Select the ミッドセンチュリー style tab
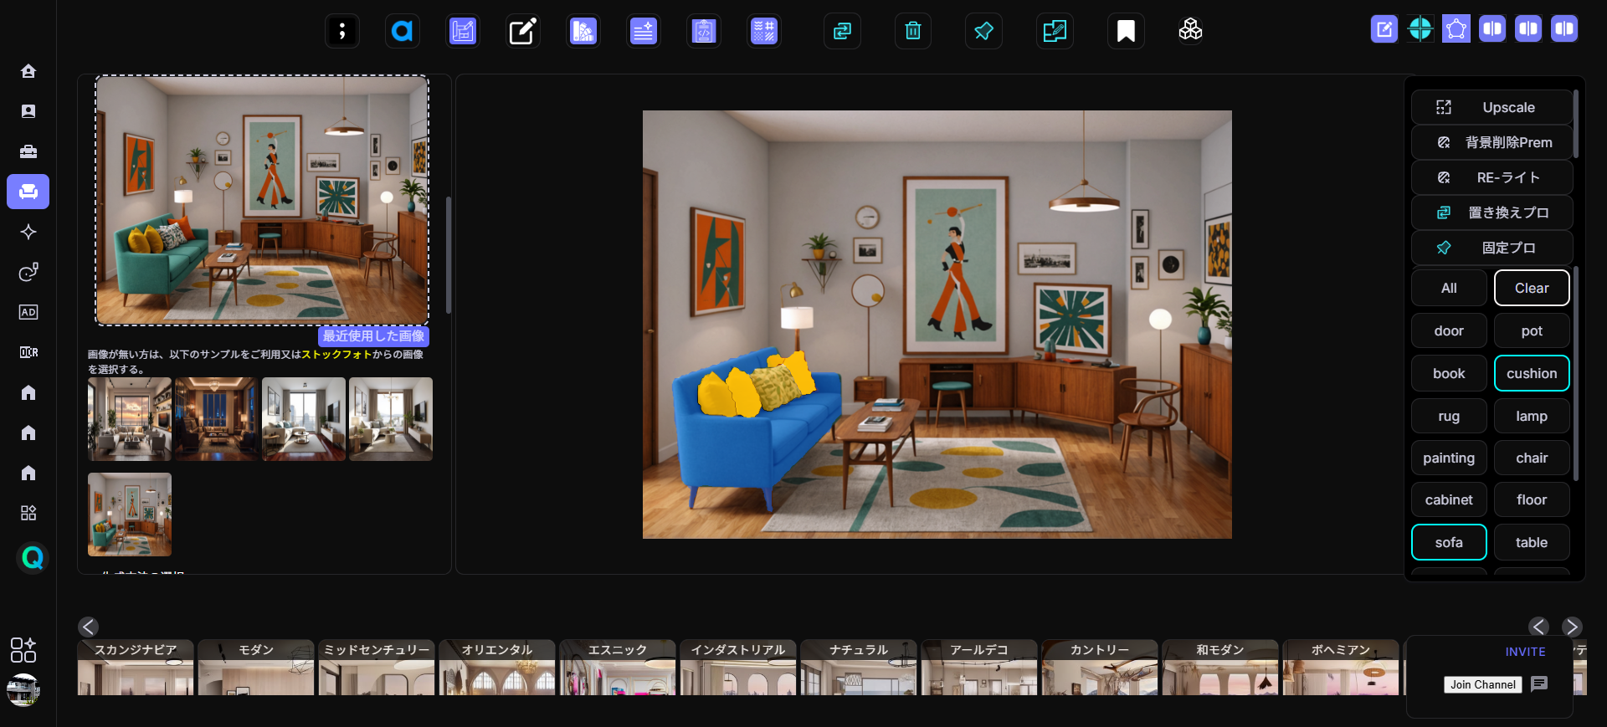This screenshot has width=1607, height=727. pos(377,650)
